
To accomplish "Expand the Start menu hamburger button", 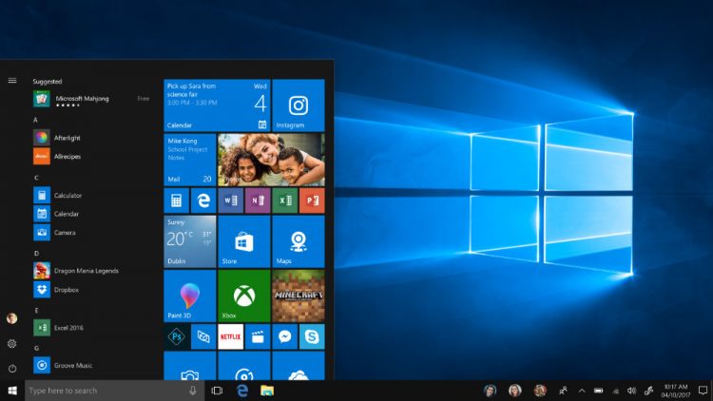I will tap(12, 81).
